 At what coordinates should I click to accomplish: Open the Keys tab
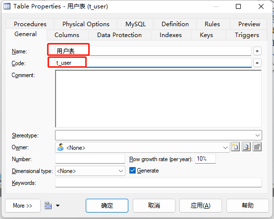coord(207,35)
